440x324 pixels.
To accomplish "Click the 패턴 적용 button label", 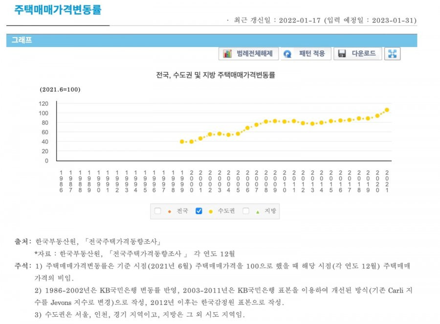I will 312,53.
